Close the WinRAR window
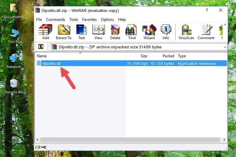 coord(220,10)
